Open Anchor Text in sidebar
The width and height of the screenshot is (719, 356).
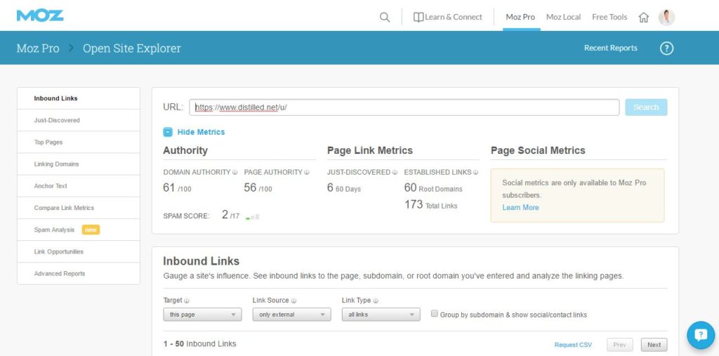coord(79,186)
